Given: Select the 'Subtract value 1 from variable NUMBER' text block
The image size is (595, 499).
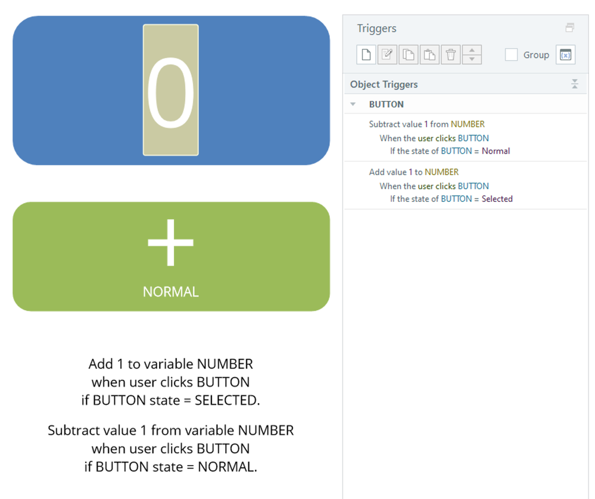Looking at the screenshot, I should [x=171, y=448].
